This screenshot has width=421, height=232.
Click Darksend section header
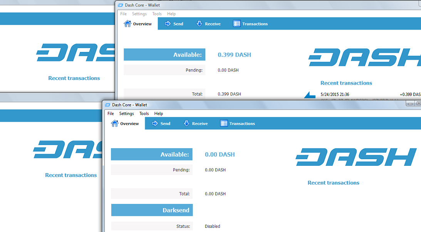point(152,210)
